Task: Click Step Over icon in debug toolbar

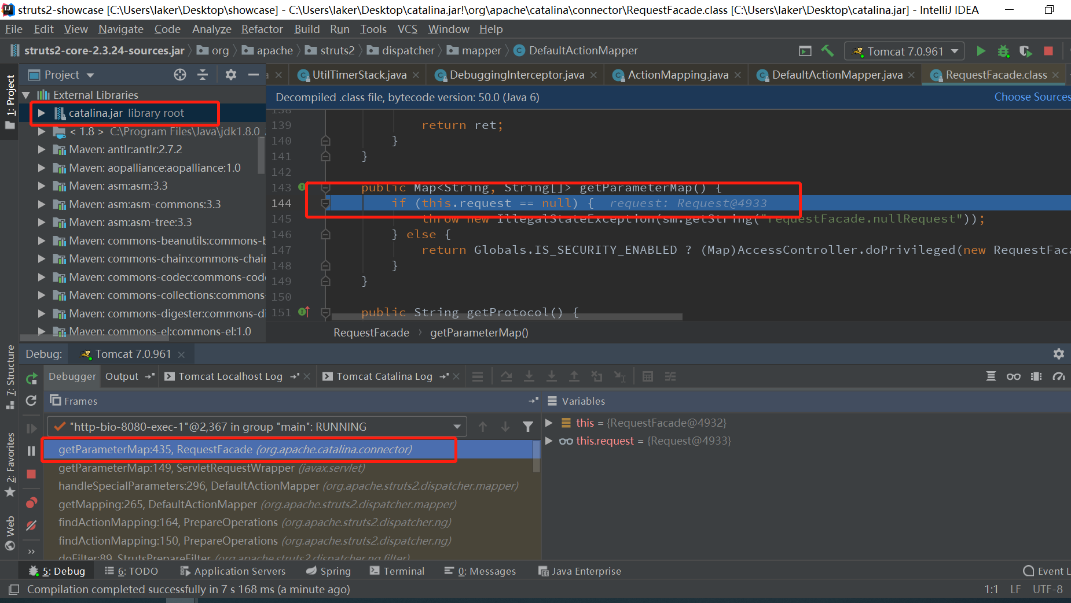Action: 507,376
